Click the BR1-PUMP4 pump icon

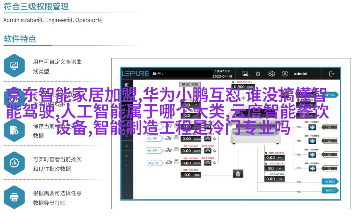[x=313, y=169]
